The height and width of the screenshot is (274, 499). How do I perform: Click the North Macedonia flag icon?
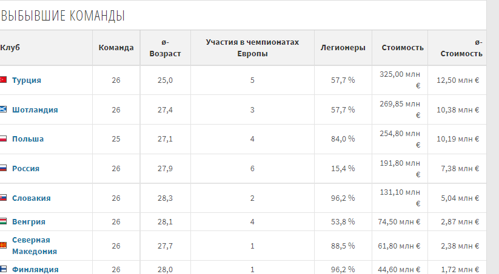click(x=3, y=246)
